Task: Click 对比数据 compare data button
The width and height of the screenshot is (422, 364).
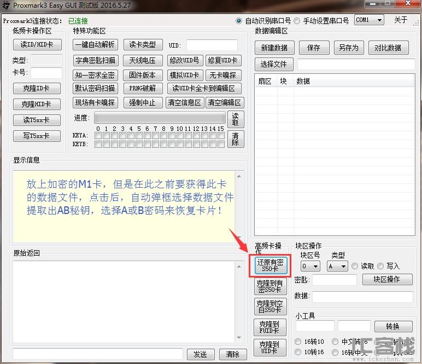Action: tap(388, 48)
